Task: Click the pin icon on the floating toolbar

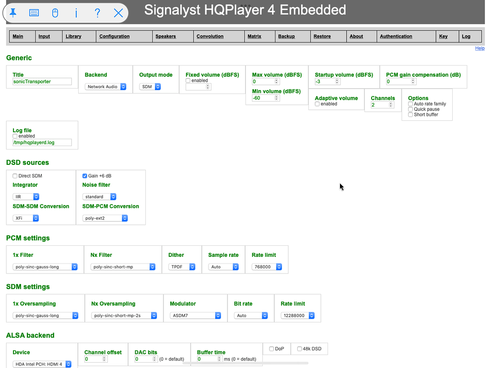Action: pos(13,12)
